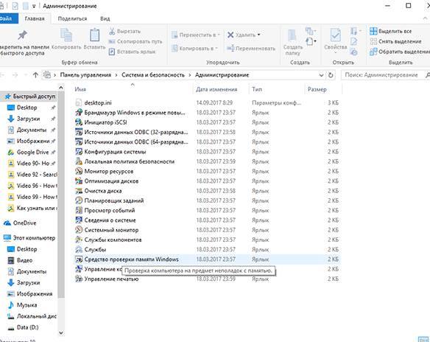Click the Копировать (Copy) ribbon icon
Image resolution: width=430 pixels, height=342 pixels.
pyautogui.click(x=66, y=35)
